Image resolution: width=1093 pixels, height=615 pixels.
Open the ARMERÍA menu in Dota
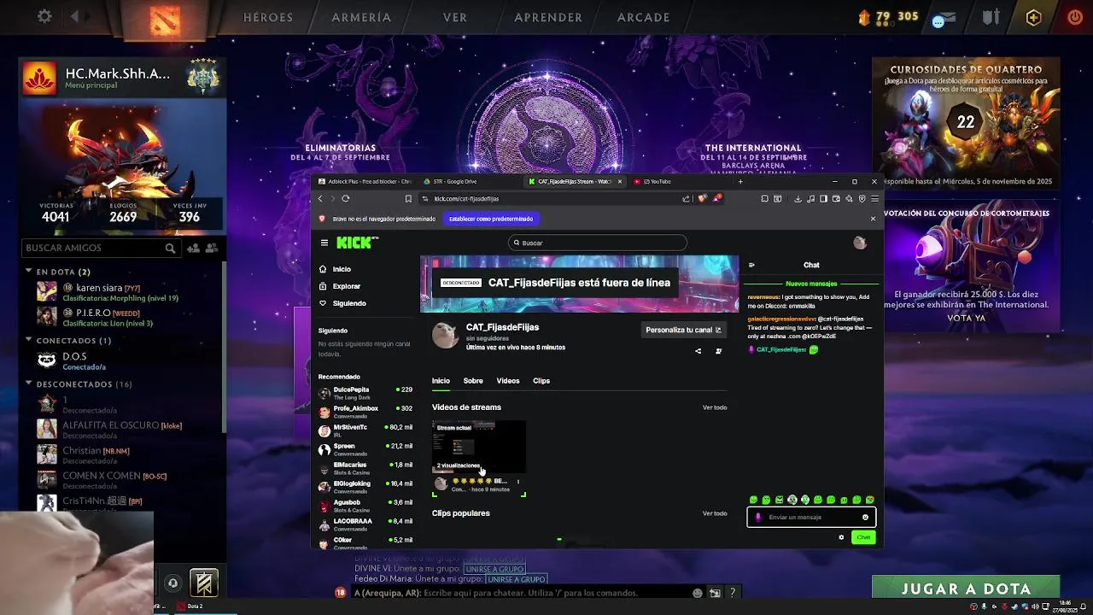point(361,17)
